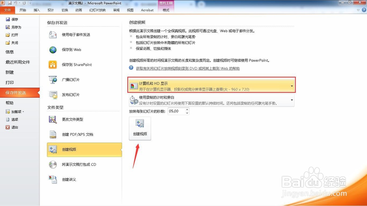Increase seconds per slide with up arrow
Screen dimensions: 367x206
pos(187,110)
